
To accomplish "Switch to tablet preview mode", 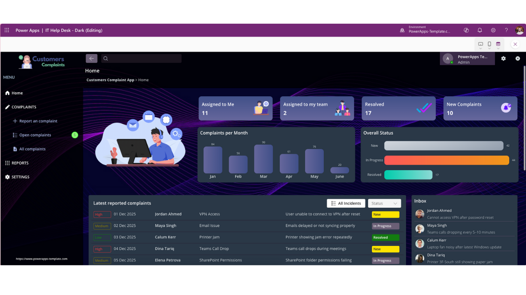I will click(x=498, y=43).
